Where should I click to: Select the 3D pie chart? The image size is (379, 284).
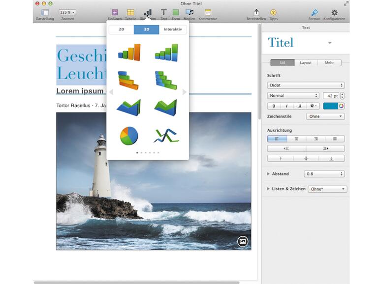click(129, 136)
